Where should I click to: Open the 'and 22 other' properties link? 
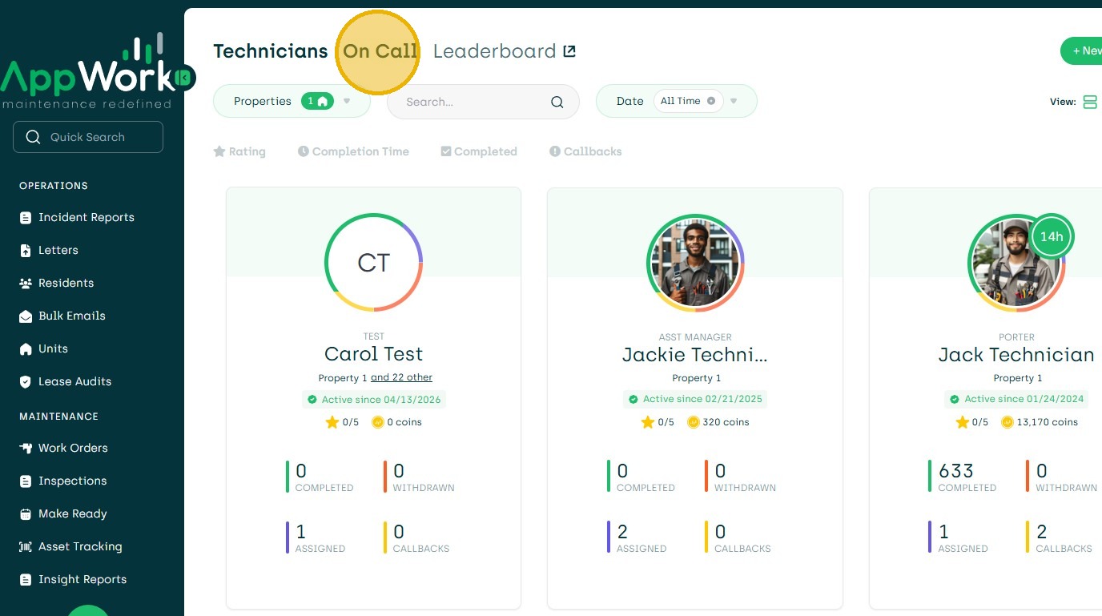point(401,378)
